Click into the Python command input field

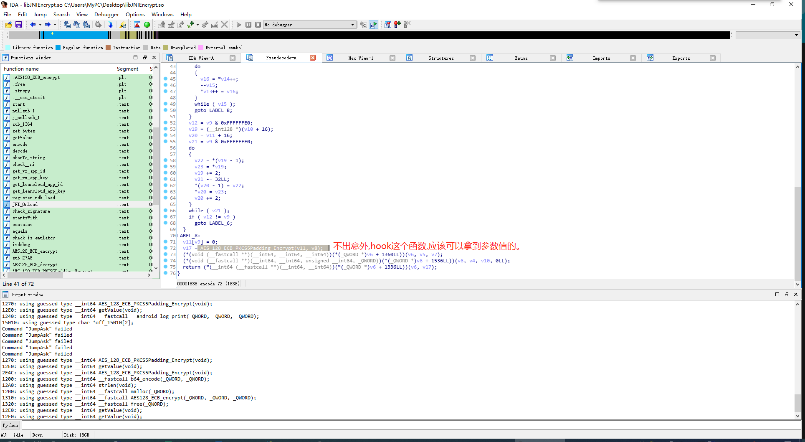pyautogui.click(x=411, y=425)
